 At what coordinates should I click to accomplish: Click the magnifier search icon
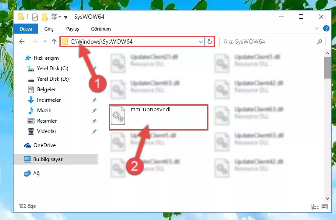click(319, 42)
